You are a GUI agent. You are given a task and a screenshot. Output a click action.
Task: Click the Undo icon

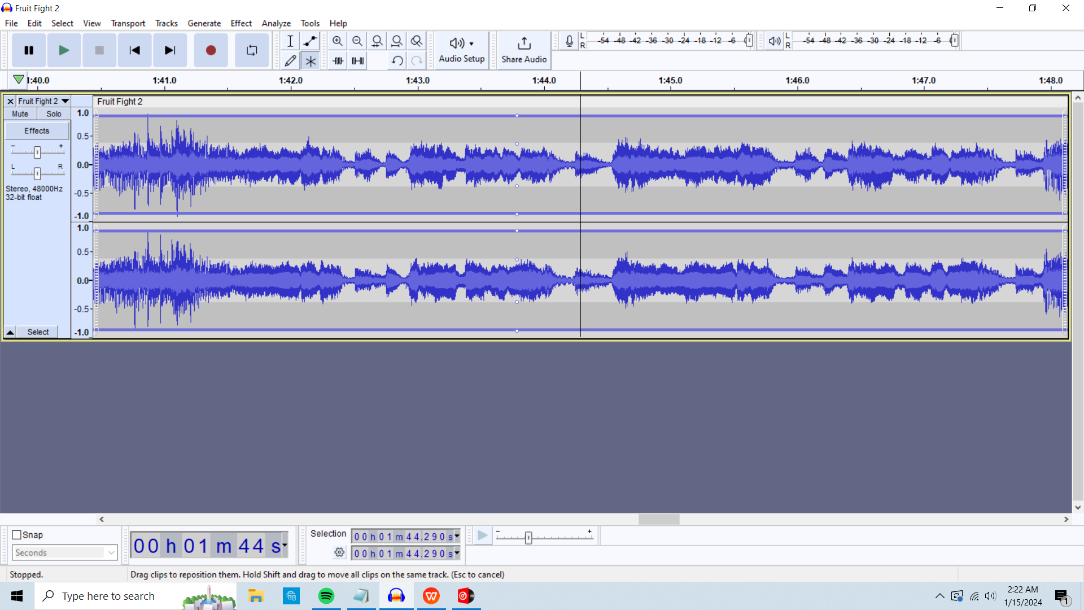coord(397,60)
